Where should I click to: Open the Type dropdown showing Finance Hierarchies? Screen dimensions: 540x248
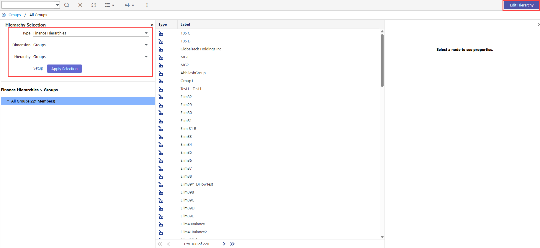click(91, 33)
